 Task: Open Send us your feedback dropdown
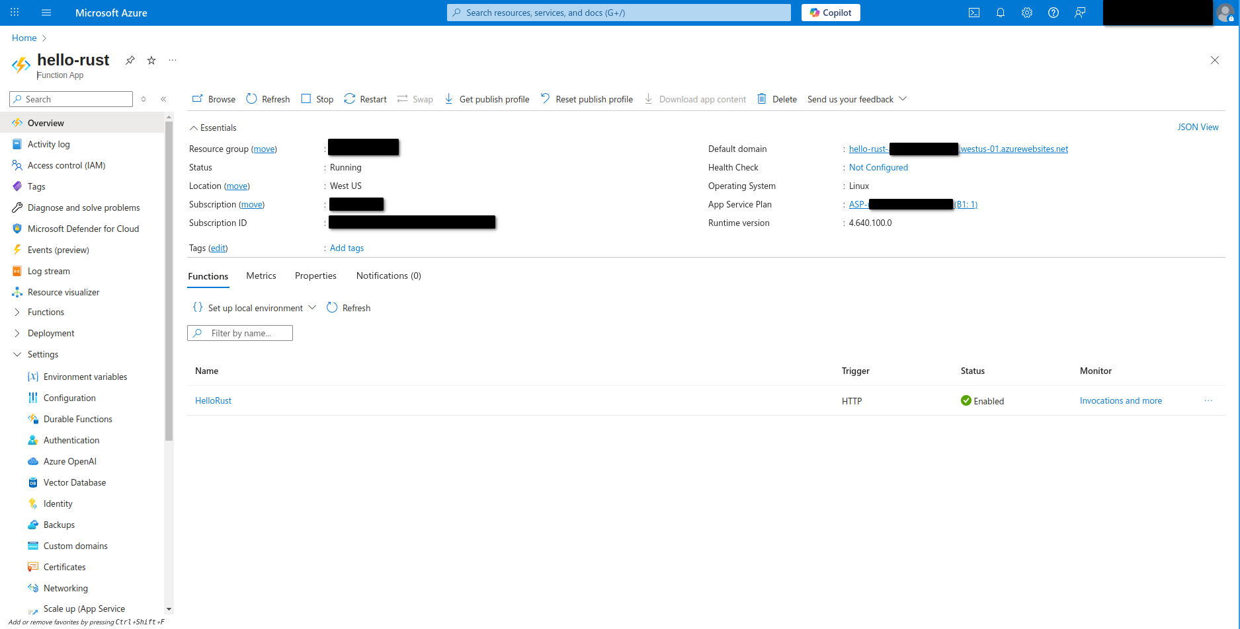857,99
